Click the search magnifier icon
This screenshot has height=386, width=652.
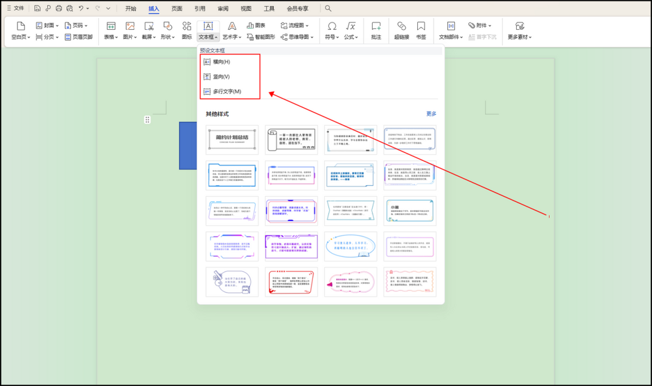pyautogui.click(x=328, y=9)
